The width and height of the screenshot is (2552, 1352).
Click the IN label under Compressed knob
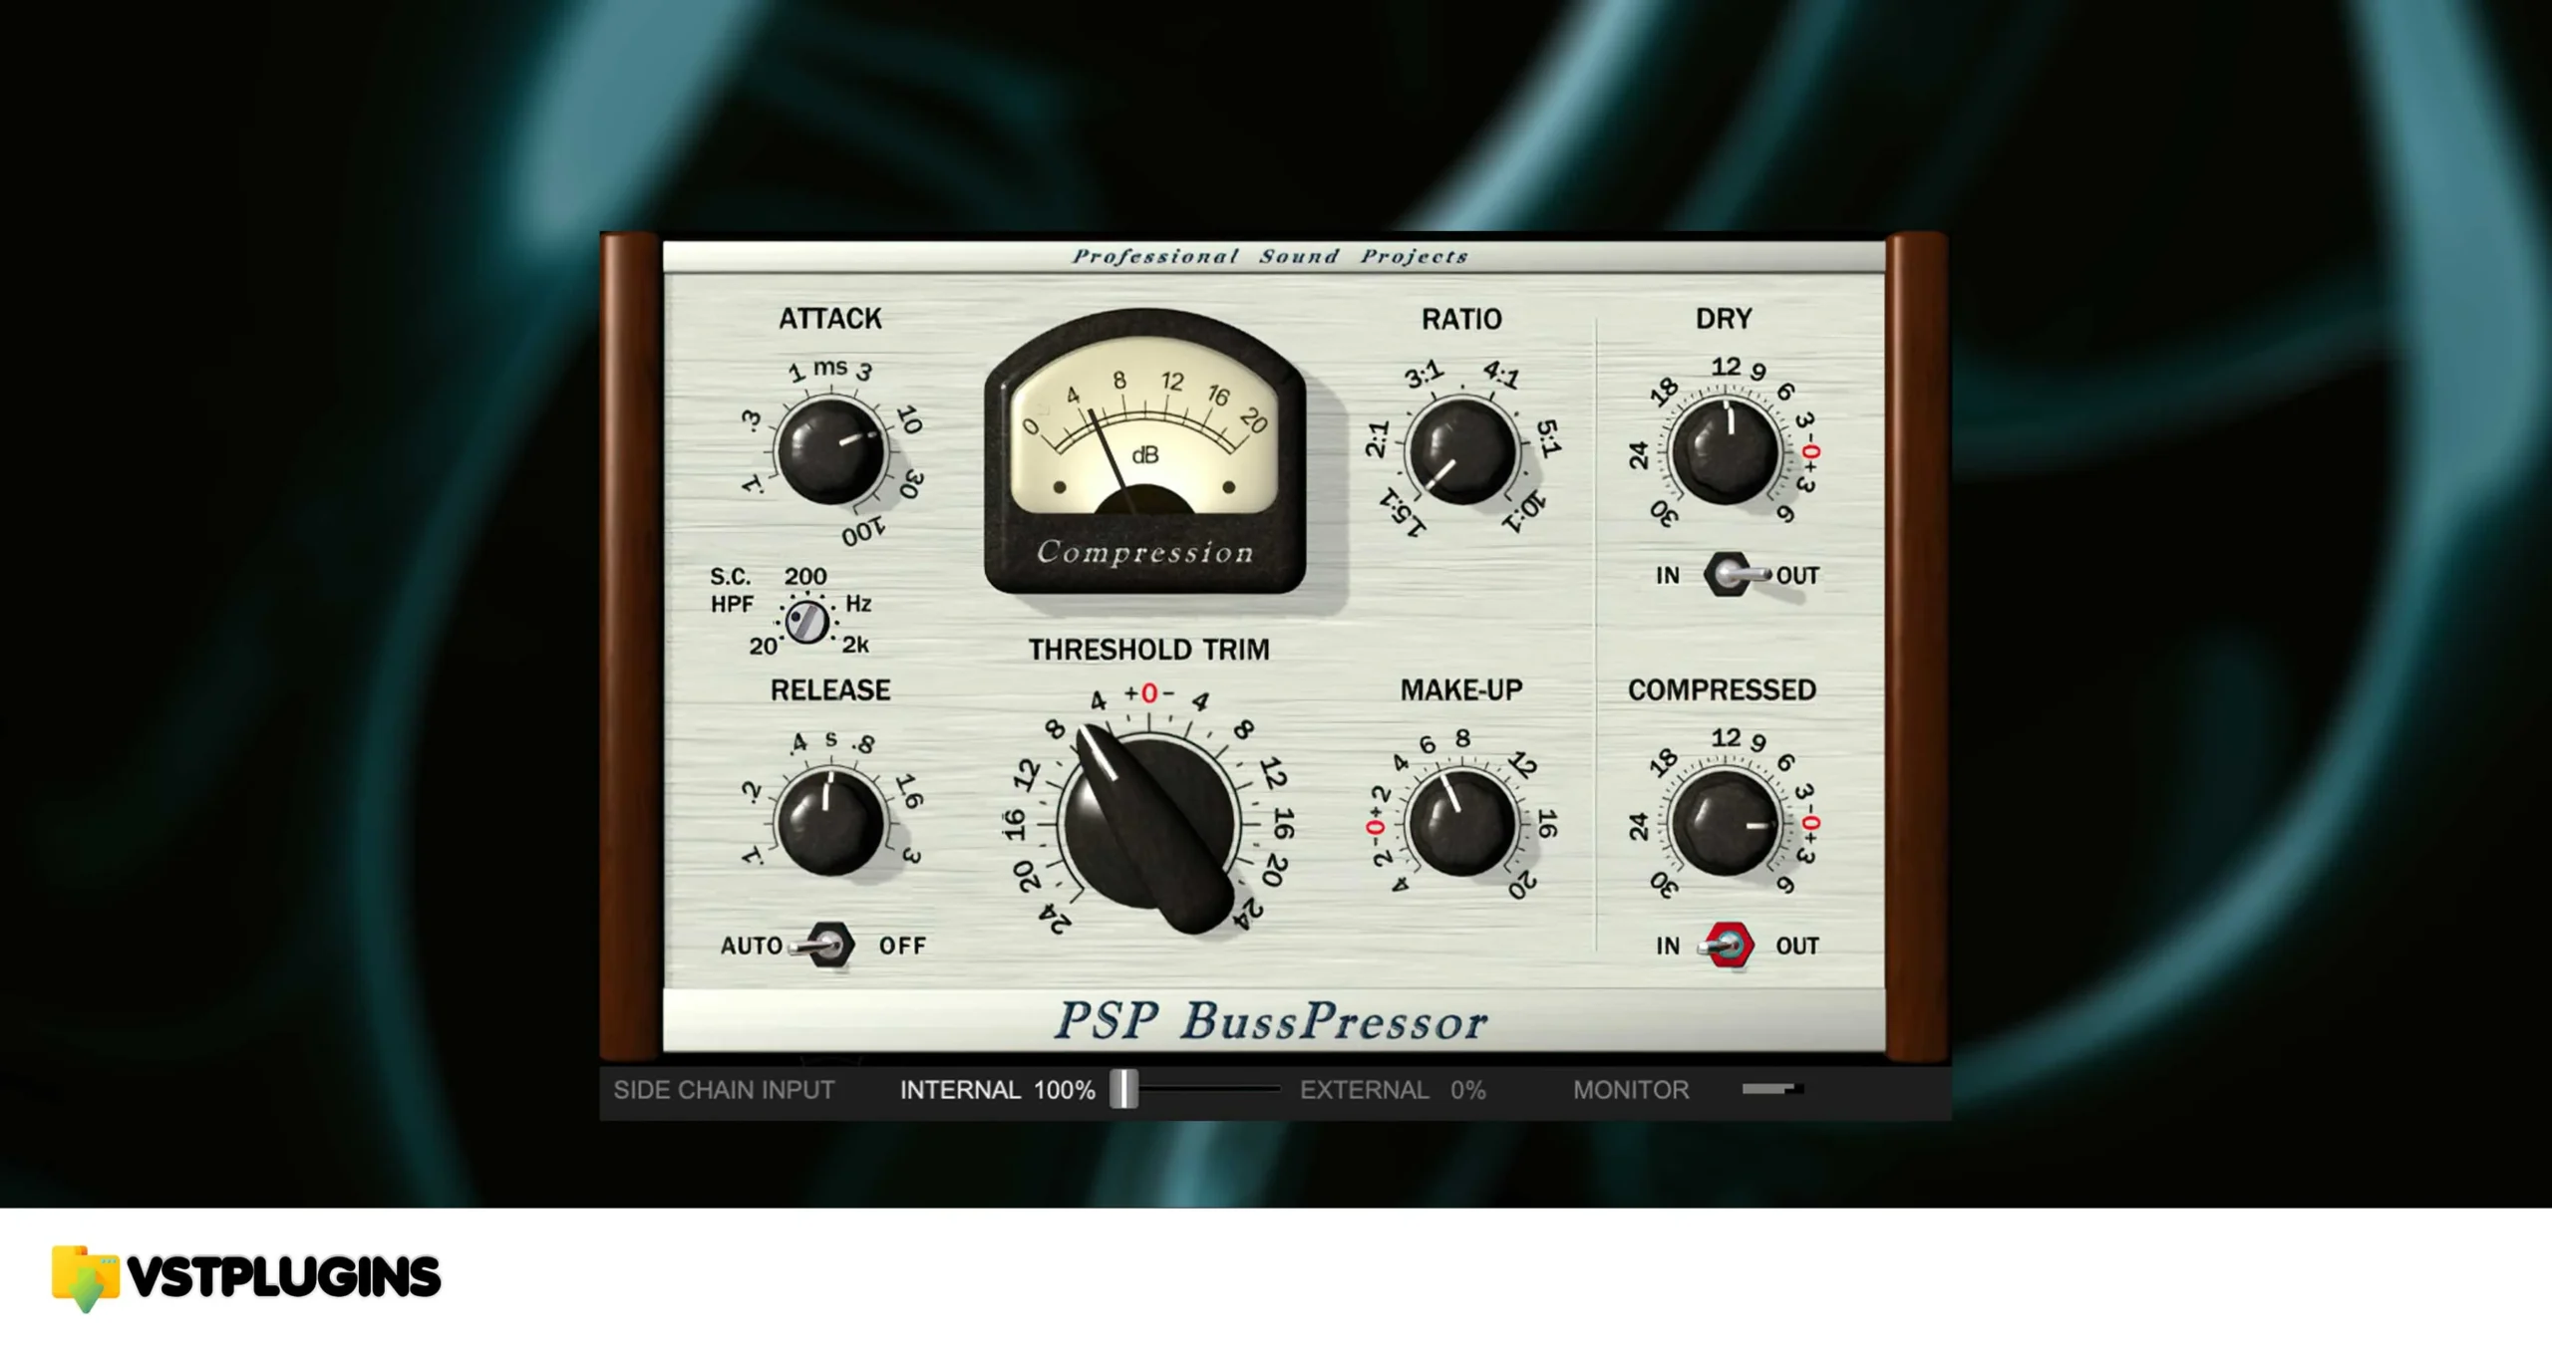click(1668, 946)
